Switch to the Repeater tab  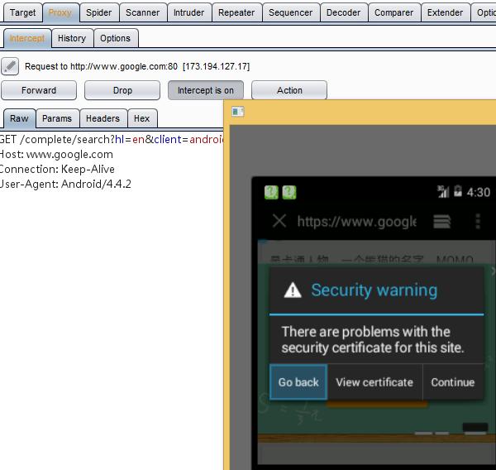coord(236,12)
